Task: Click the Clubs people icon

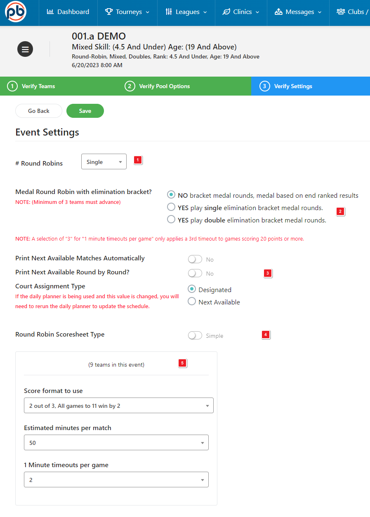Action: tap(341, 12)
